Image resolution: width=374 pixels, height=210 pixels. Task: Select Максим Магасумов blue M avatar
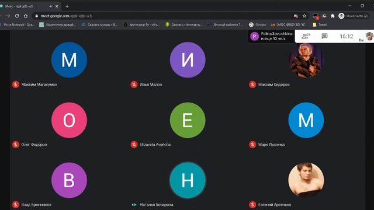click(69, 60)
